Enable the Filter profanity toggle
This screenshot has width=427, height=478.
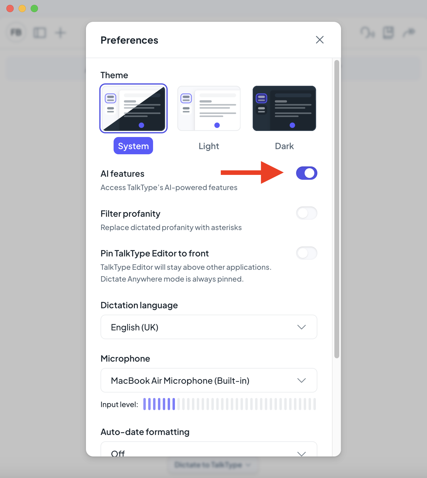pyautogui.click(x=306, y=213)
